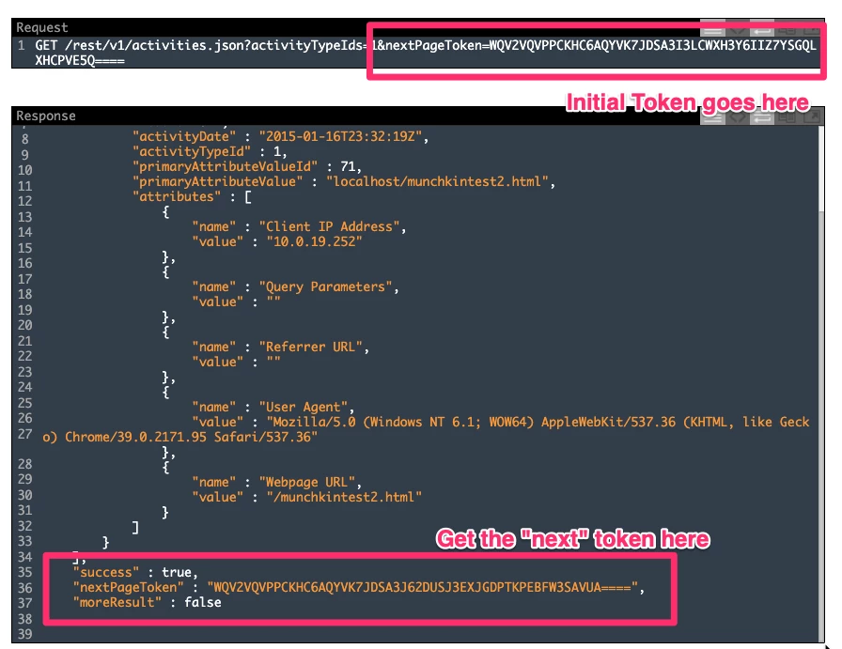Click the response token ending 3SAVUA====

422,587
